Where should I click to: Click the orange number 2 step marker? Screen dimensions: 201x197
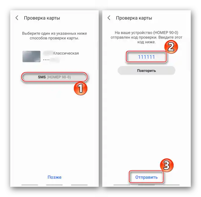click(171, 47)
